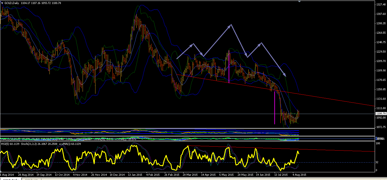
Task: Switch to the GOLD,Daily chart tab
Action: (x=11, y=179)
